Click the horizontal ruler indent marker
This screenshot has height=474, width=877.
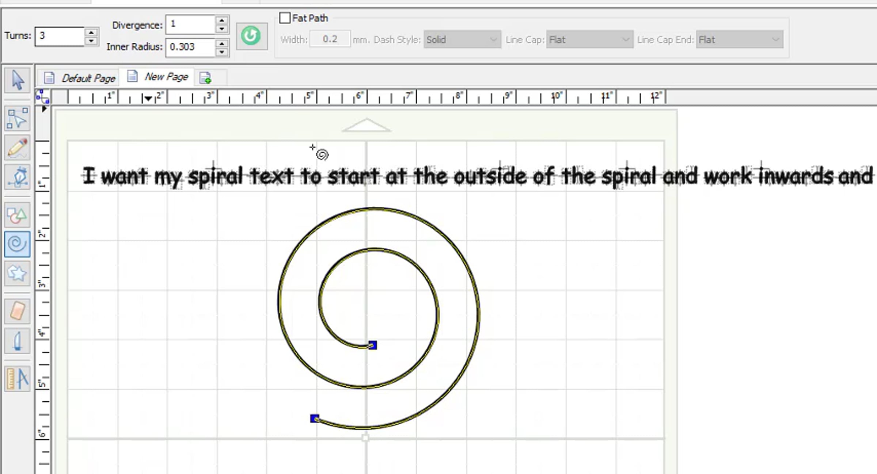tap(148, 98)
